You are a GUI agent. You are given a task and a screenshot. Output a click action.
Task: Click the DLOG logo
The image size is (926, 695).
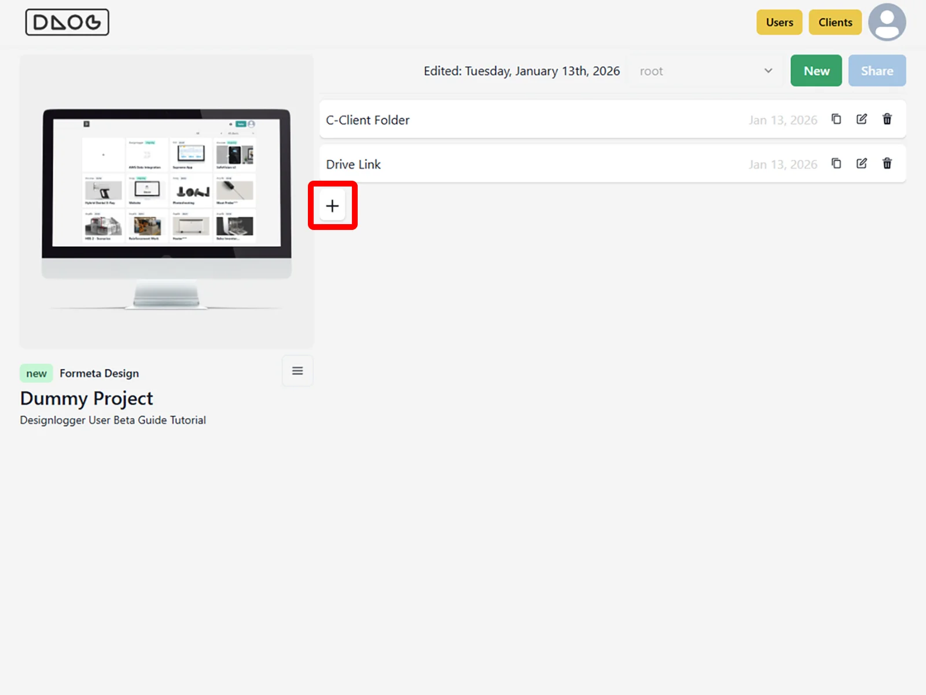(x=67, y=23)
